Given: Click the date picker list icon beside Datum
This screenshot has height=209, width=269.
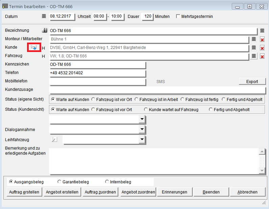Looking at the screenshot, I should pos(44,16).
